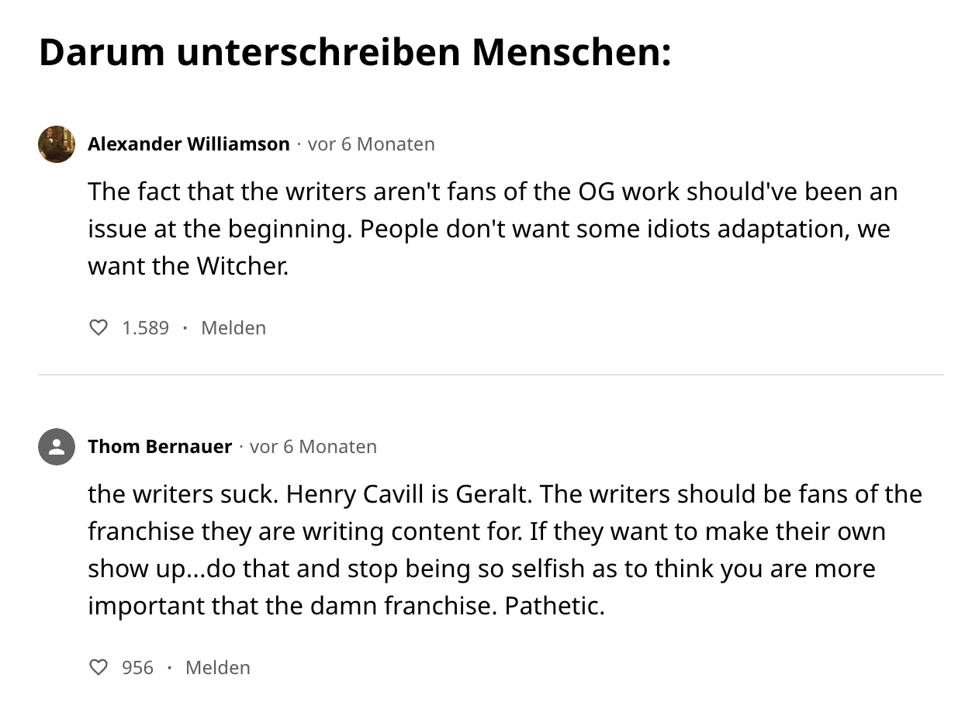Click the line "want the Witcher."
965x723 pixels.
[189, 266]
